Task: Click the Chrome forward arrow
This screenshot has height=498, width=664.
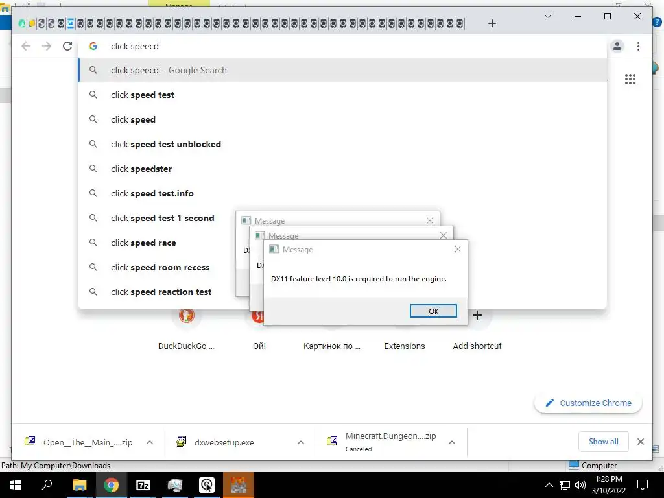Action: coord(47,46)
